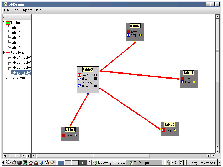Click the FK icon beside fkey1 in table3
223x167 pixels.
pyautogui.click(x=79, y=79)
